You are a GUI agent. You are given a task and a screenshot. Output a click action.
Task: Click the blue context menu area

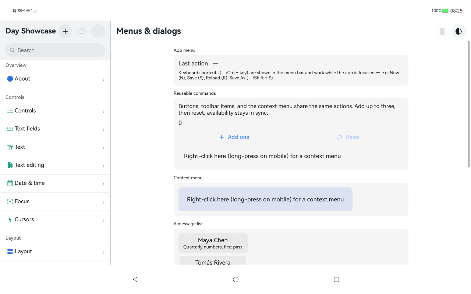(265, 199)
